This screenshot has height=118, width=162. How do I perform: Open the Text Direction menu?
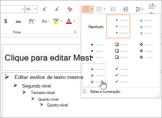tap(152, 6)
